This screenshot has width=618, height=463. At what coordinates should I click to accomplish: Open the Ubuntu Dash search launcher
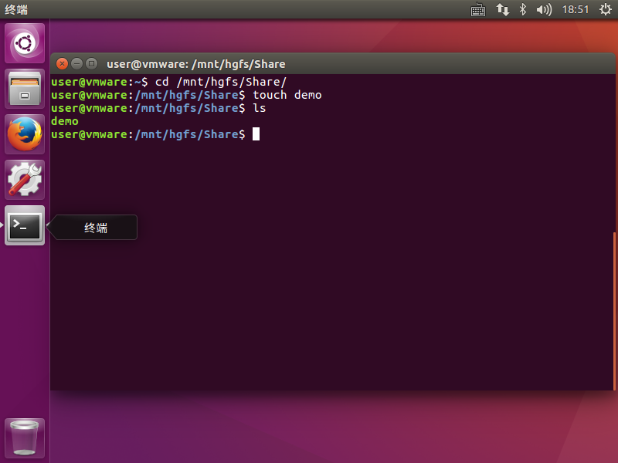coord(25,43)
